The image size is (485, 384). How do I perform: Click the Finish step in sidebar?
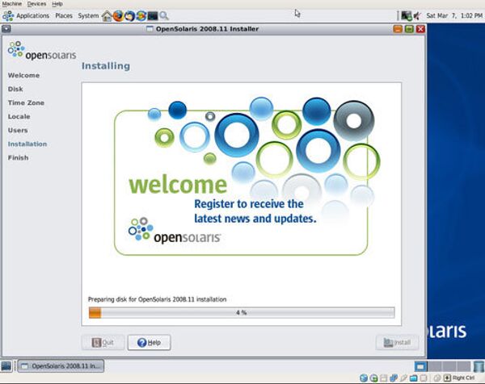[18, 158]
